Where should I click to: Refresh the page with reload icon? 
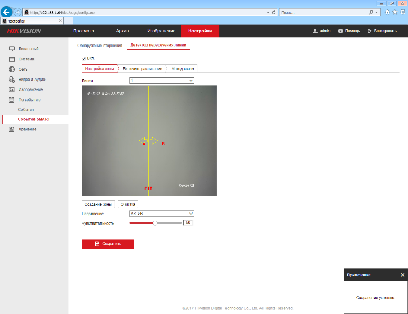274,12
